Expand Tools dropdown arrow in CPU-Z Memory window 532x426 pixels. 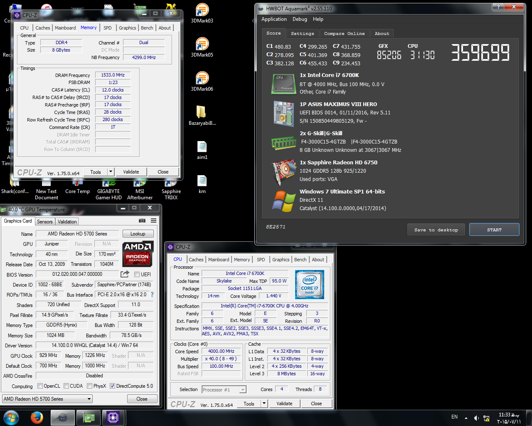(x=111, y=172)
